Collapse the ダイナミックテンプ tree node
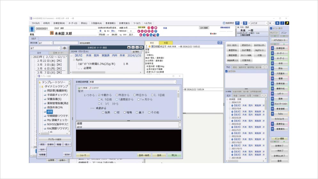Image resolution: width=318 pixels, height=179 pixels. pyautogui.click(x=40, y=86)
